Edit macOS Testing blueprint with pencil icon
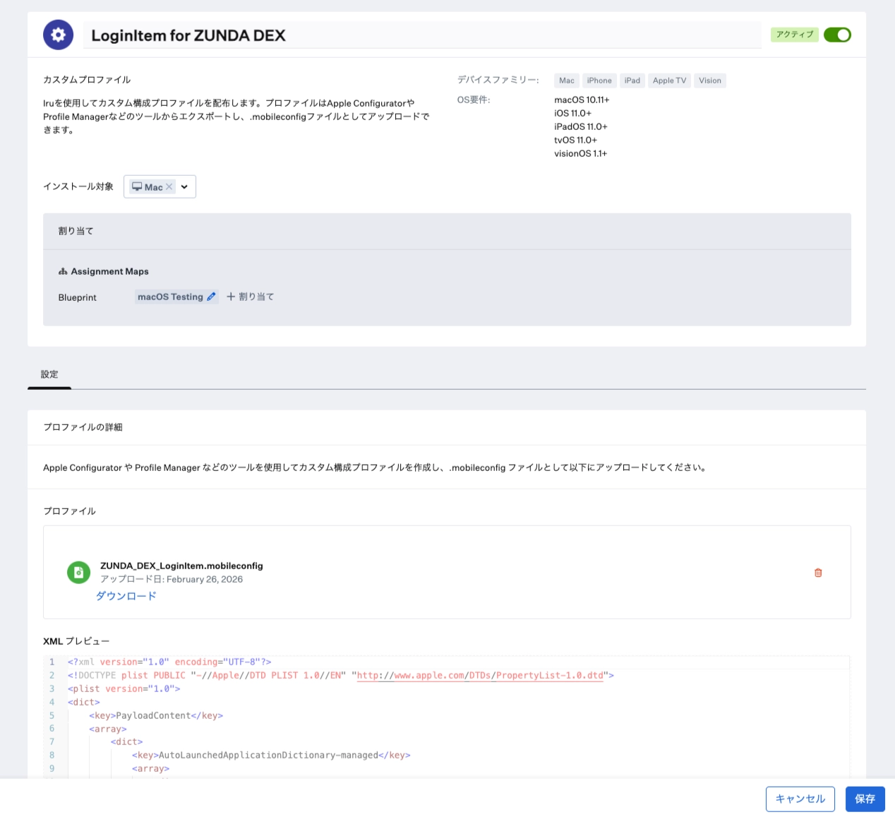The image size is (895, 817). [x=211, y=297]
